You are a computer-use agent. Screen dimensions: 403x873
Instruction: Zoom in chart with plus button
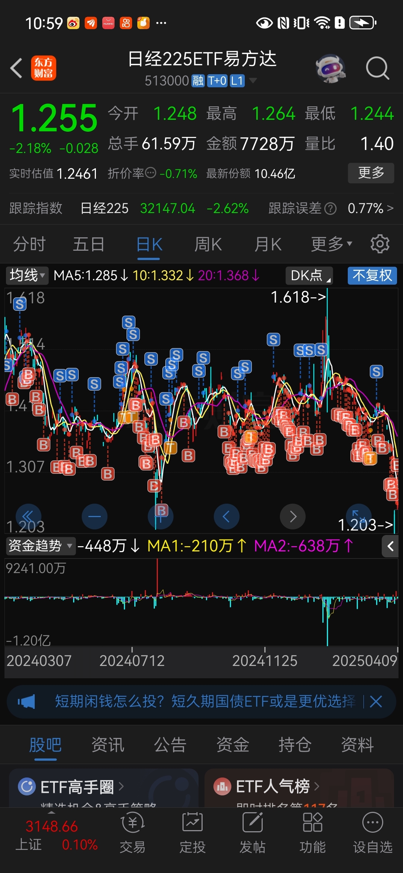(x=160, y=516)
